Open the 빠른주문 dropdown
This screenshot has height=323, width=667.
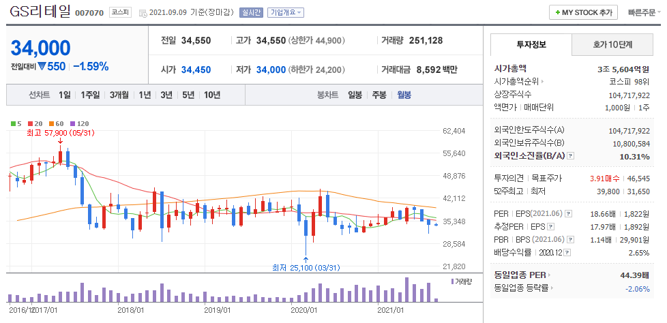pyautogui.click(x=644, y=13)
